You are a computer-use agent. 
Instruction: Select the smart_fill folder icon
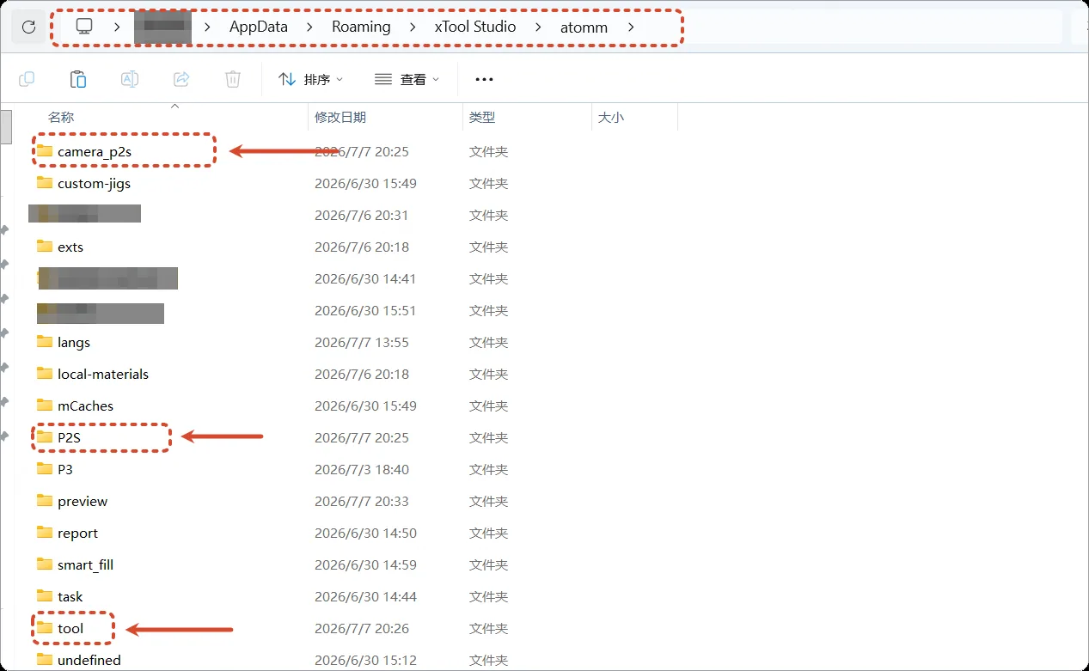click(x=45, y=564)
